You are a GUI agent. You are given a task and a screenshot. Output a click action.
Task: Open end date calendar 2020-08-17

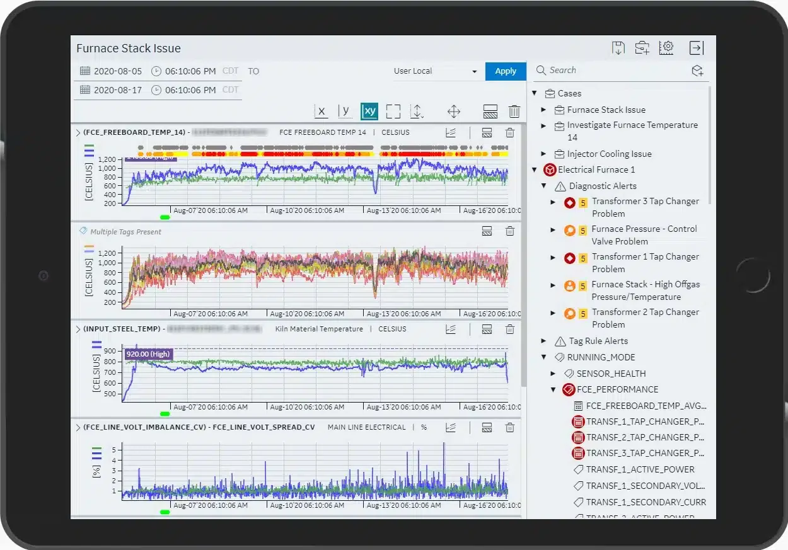85,90
